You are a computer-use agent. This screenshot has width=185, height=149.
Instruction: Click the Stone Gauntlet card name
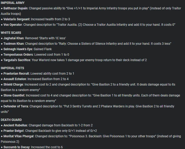click(x=14, y=95)
